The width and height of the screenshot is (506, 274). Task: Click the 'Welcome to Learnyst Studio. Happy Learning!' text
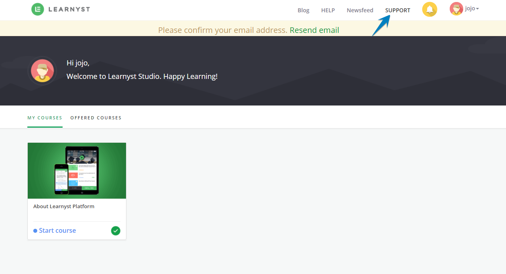tap(142, 77)
